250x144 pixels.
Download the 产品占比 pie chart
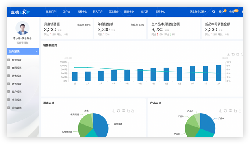pyautogui.click(x=220, y=111)
